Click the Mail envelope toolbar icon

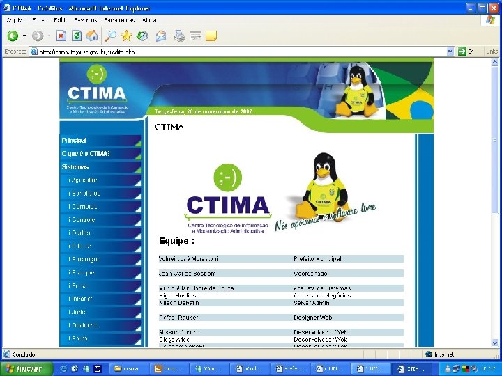161,36
